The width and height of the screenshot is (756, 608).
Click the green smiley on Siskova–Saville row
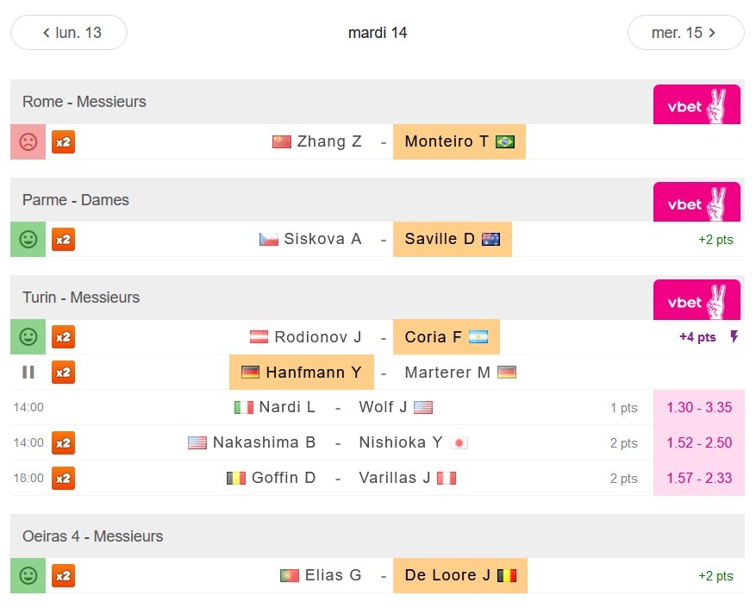[28, 240]
